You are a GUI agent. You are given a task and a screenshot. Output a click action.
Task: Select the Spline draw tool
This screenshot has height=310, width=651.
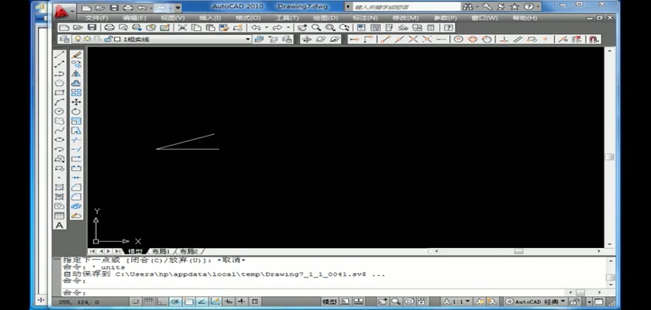(x=60, y=130)
